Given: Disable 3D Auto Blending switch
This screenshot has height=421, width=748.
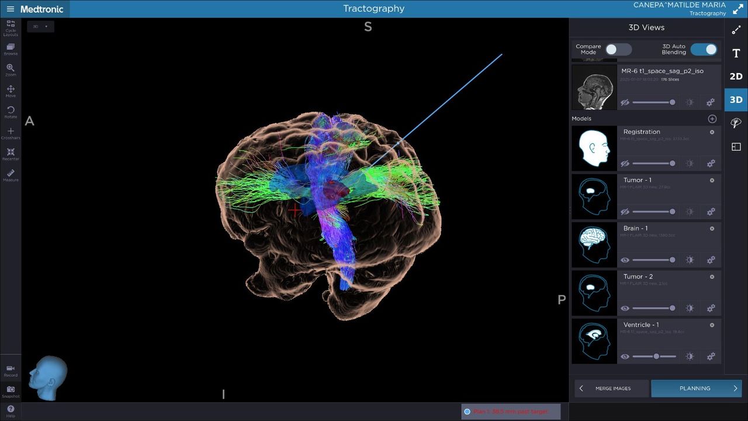Looking at the screenshot, I should tap(704, 50).
